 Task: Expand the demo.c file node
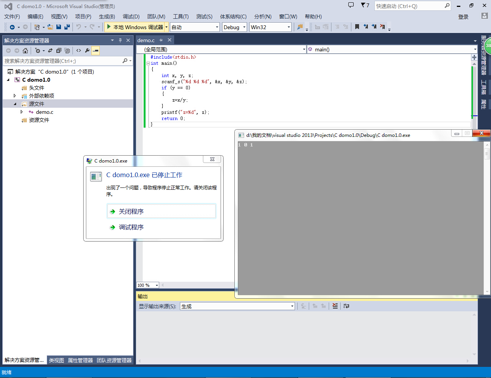[22, 112]
